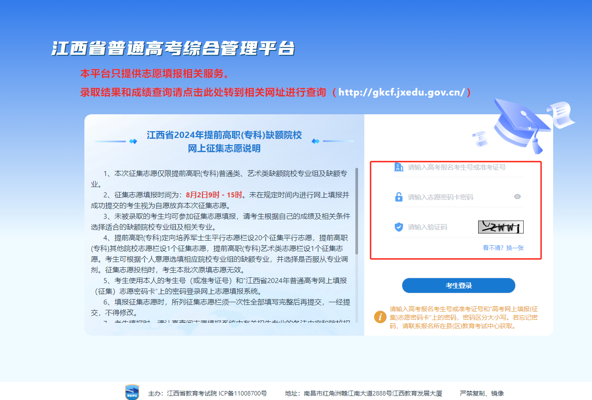Click the ICP备11008700号 footer text
592x400 pixels.
point(242,393)
